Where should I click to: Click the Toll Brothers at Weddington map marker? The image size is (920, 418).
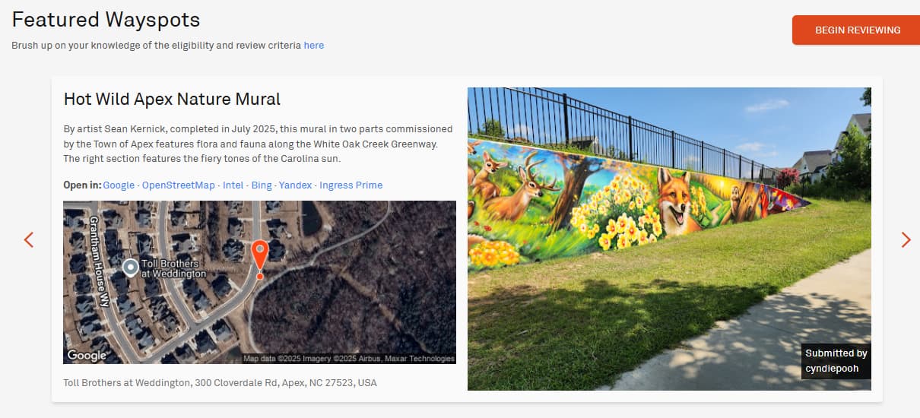[x=131, y=268]
